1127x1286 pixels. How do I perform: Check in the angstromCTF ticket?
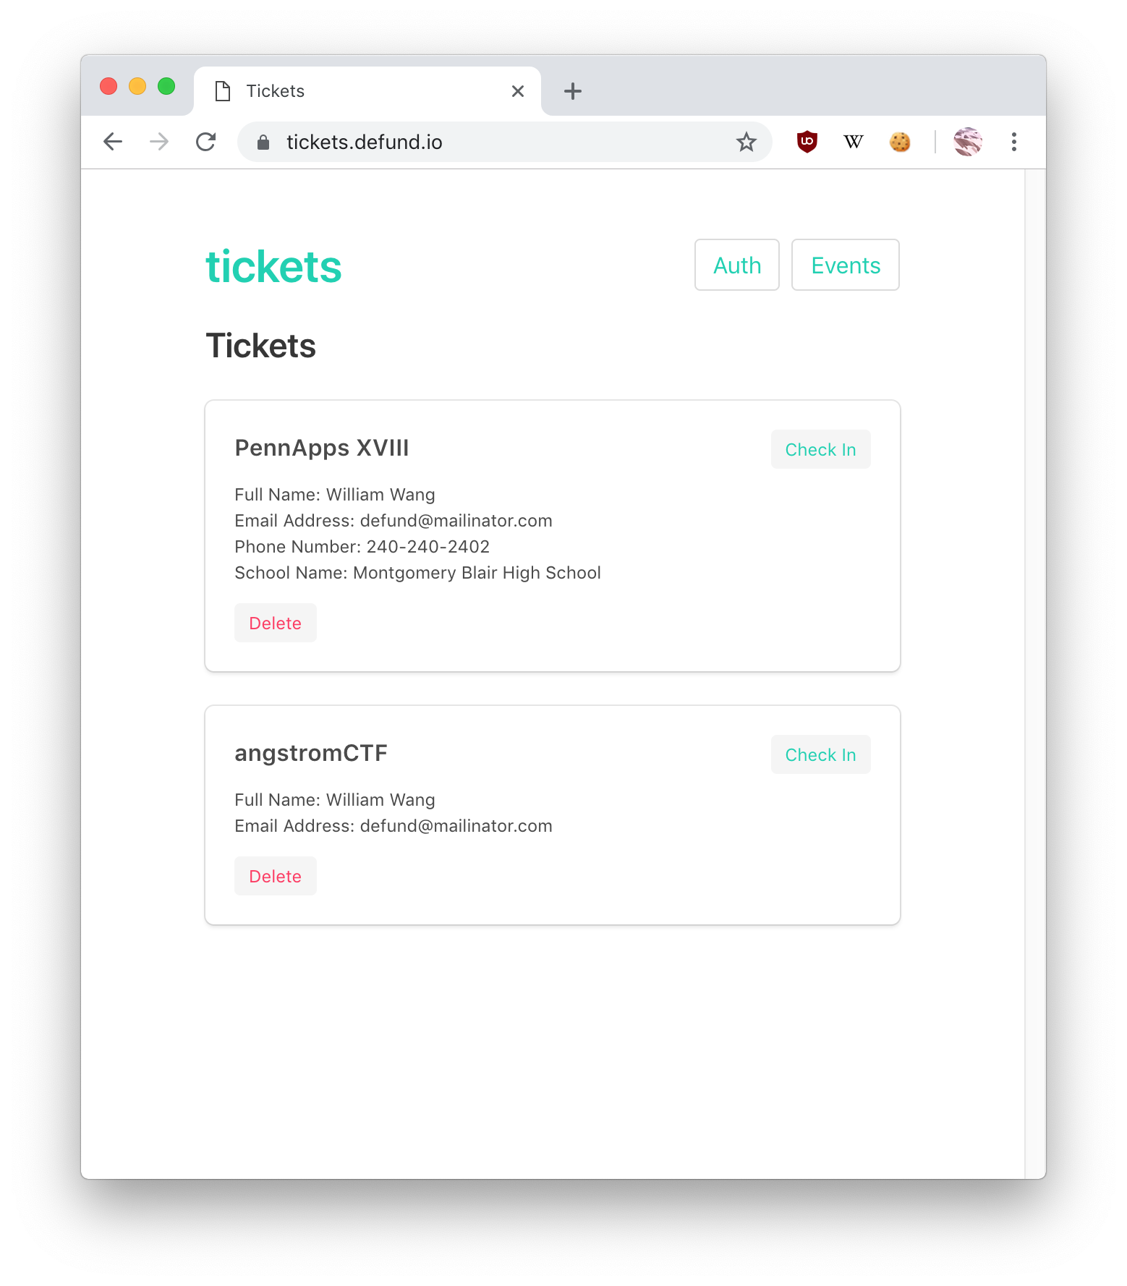point(821,754)
